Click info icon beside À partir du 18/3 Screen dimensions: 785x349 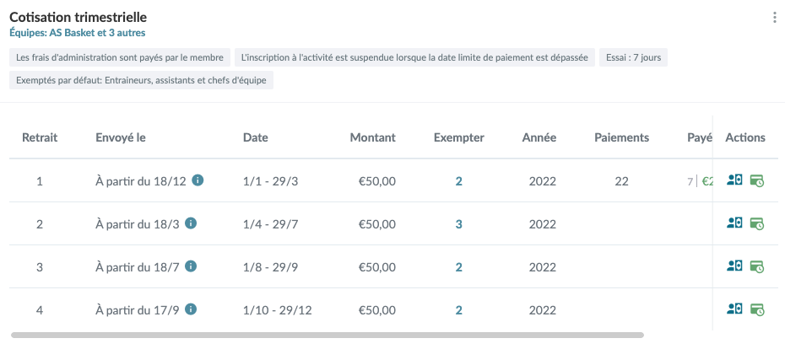(190, 223)
